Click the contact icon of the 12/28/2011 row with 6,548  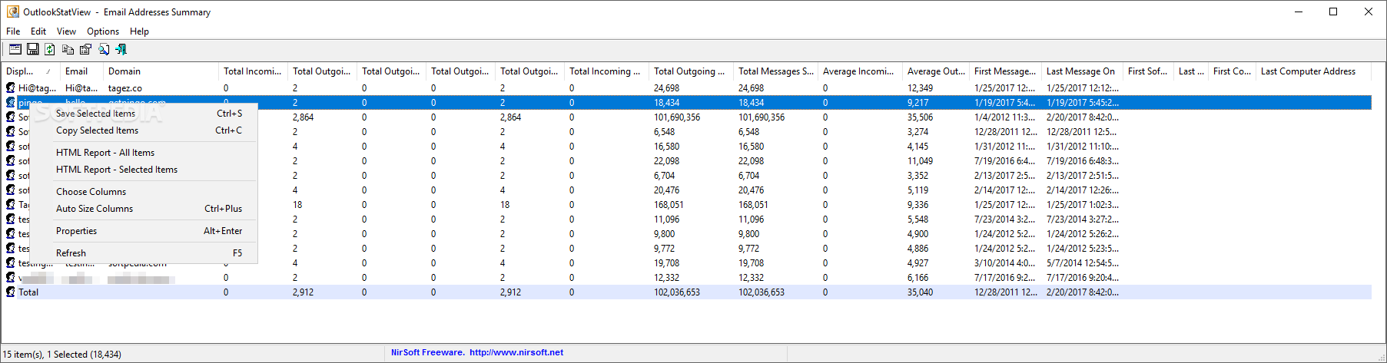coord(11,132)
